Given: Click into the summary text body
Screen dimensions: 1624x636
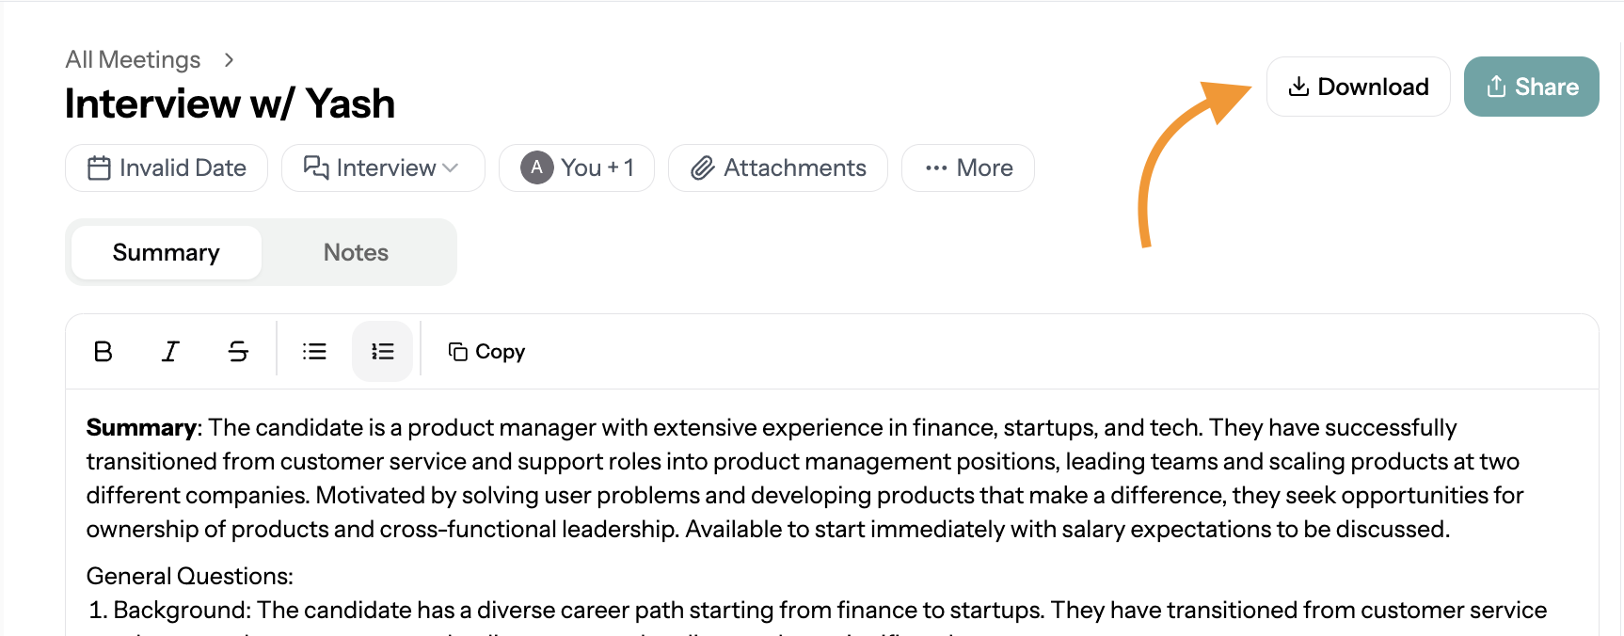Looking at the screenshot, I should (772, 478).
